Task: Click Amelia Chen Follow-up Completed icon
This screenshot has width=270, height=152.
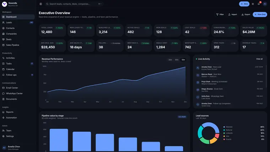Action: tap(198, 104)
